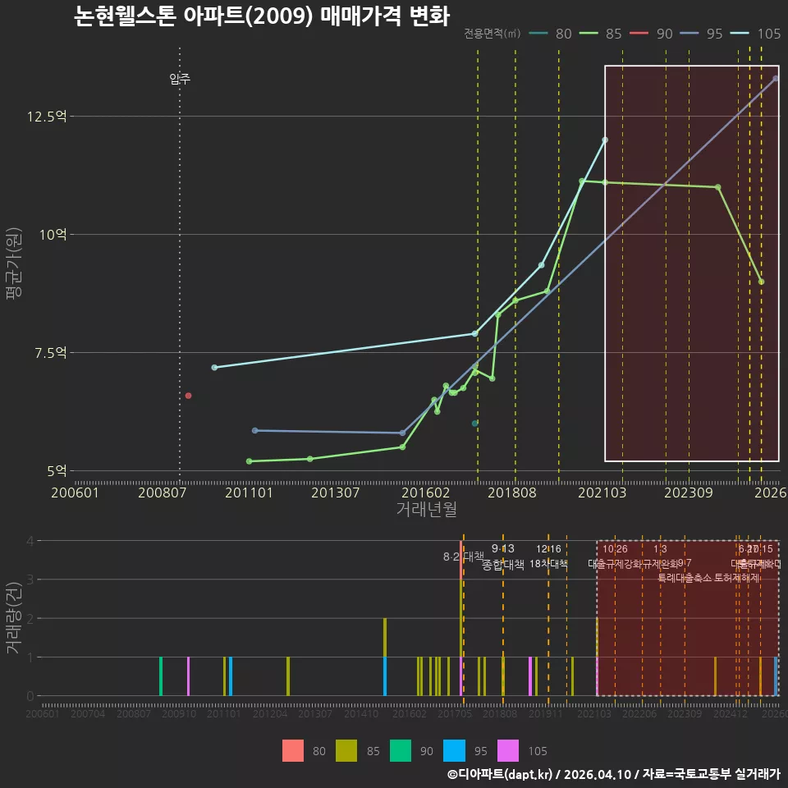Click the green 90 square in bottom legend
This screenshot has height=788, width=788.
click(401, 750)
